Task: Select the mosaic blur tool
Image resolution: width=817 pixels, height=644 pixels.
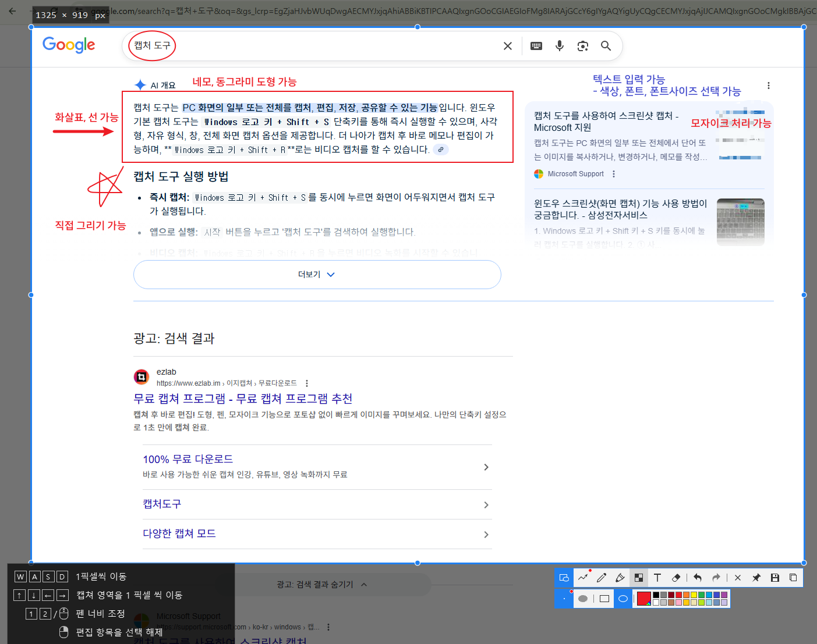Action: (639, 578)
